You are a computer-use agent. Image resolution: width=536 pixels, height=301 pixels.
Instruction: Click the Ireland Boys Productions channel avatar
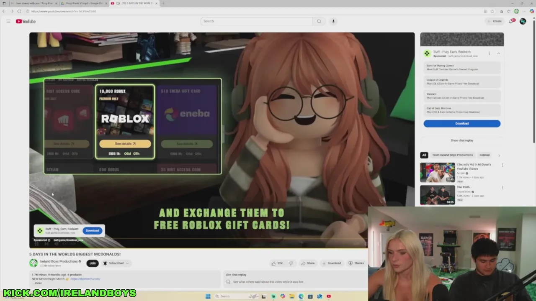click(x=33, y=263)
